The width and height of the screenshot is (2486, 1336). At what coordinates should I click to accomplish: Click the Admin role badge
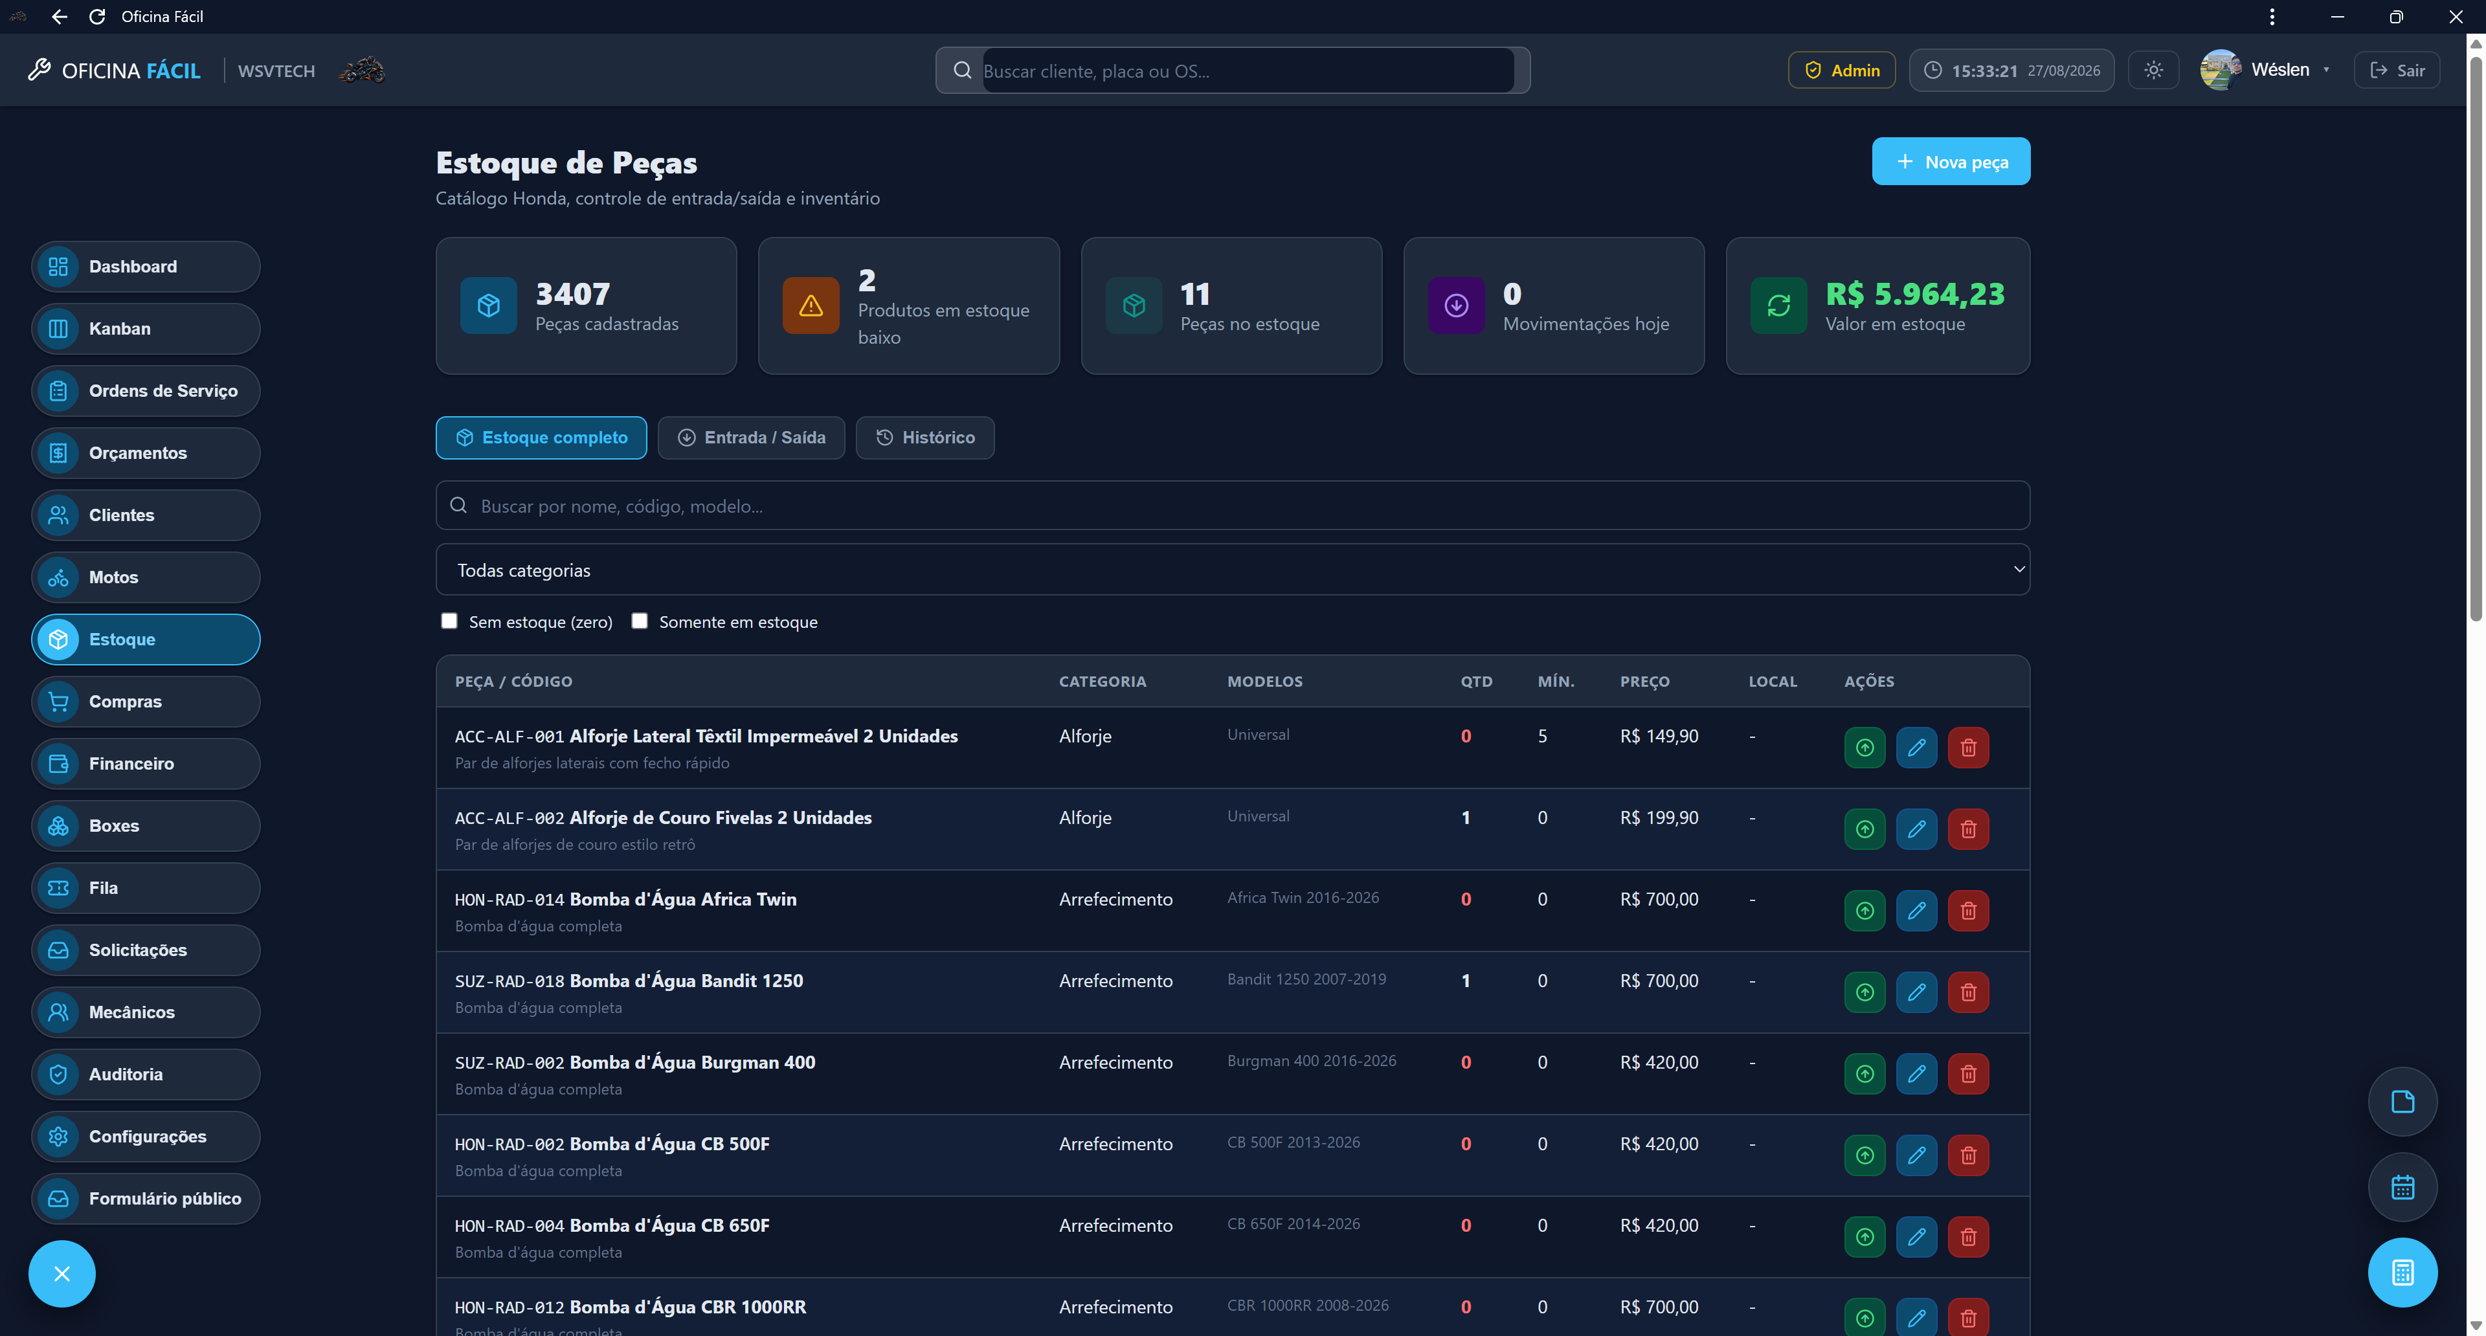[1841, 71]
